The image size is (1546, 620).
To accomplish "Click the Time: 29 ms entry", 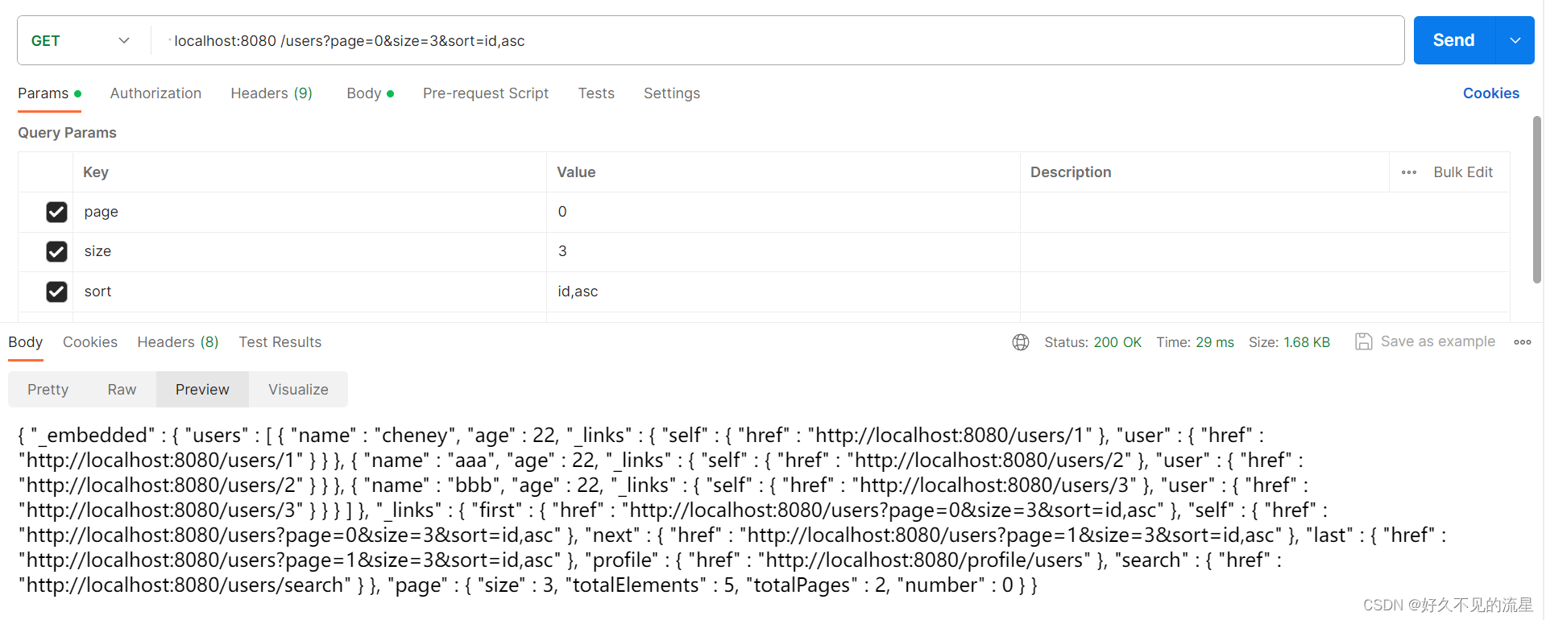I will 1195,342.
